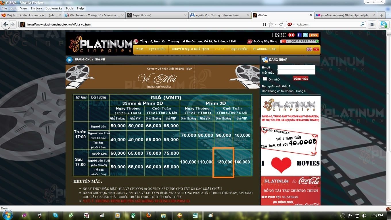Tick the Ghi nhớ checkbox
This screenshot has width=391, height=220.
tap(265, 79)
